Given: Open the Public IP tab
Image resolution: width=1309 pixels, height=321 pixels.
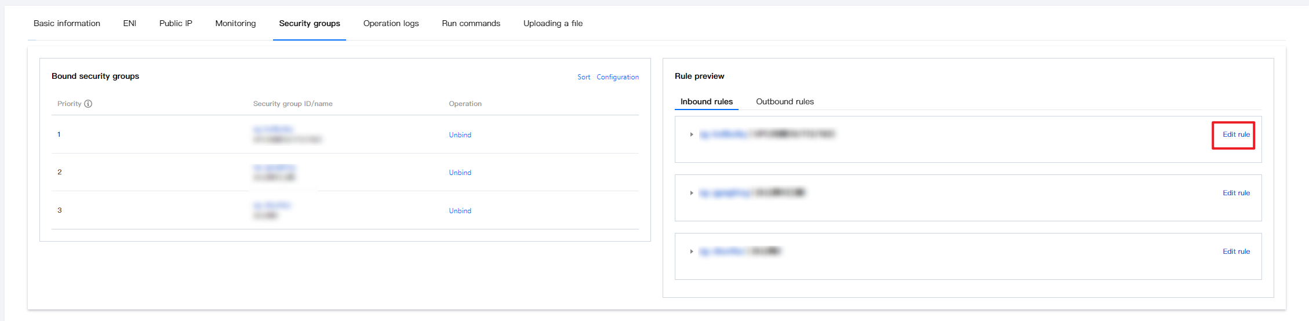Looking at the screenshot, I should coord(176,23).
